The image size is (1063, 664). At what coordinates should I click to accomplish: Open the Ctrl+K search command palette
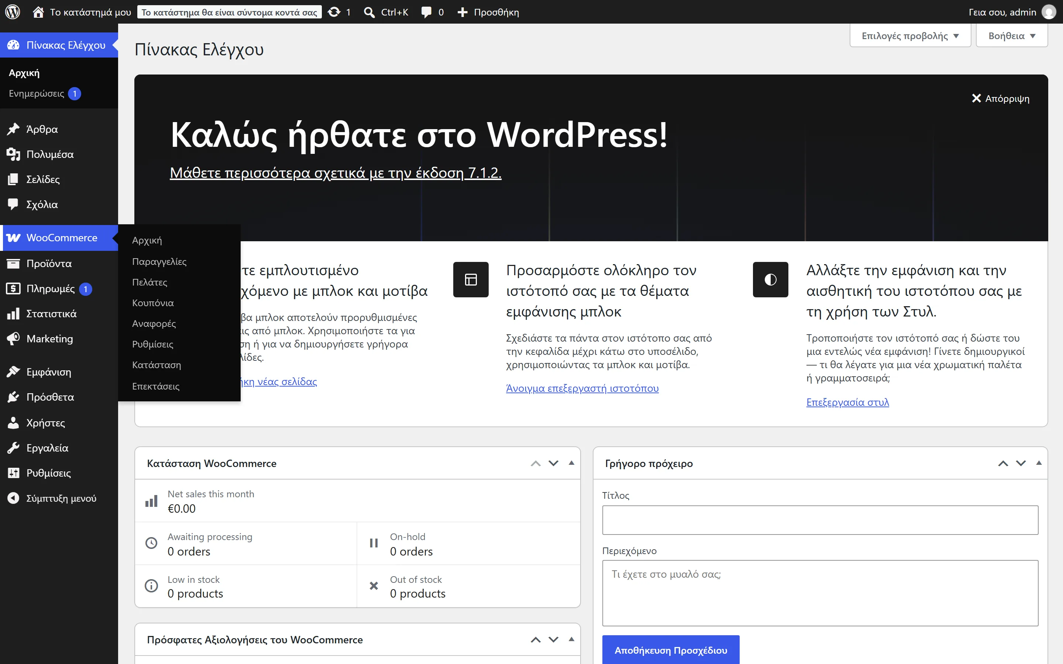tap(386, 12)
